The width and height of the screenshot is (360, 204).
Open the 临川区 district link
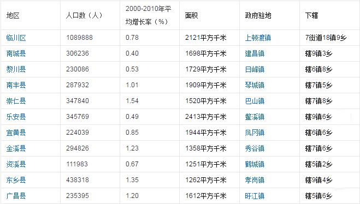[16, 38]
